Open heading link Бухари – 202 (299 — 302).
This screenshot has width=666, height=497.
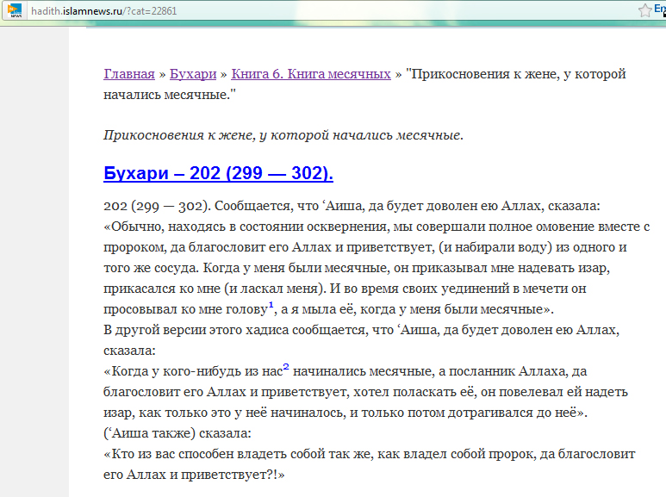[218, 173]
